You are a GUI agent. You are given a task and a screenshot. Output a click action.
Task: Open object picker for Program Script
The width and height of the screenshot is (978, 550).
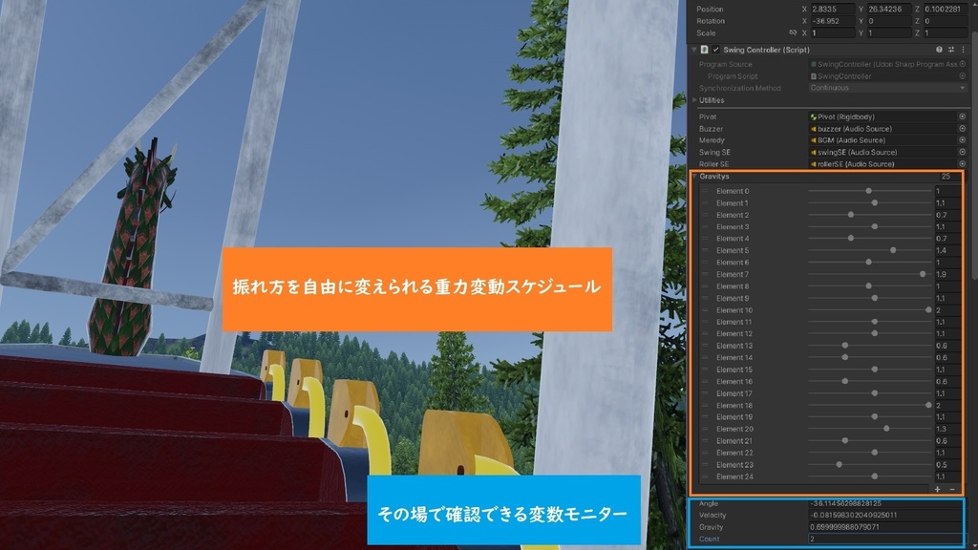pyautogui.click(x=963, y=76)
